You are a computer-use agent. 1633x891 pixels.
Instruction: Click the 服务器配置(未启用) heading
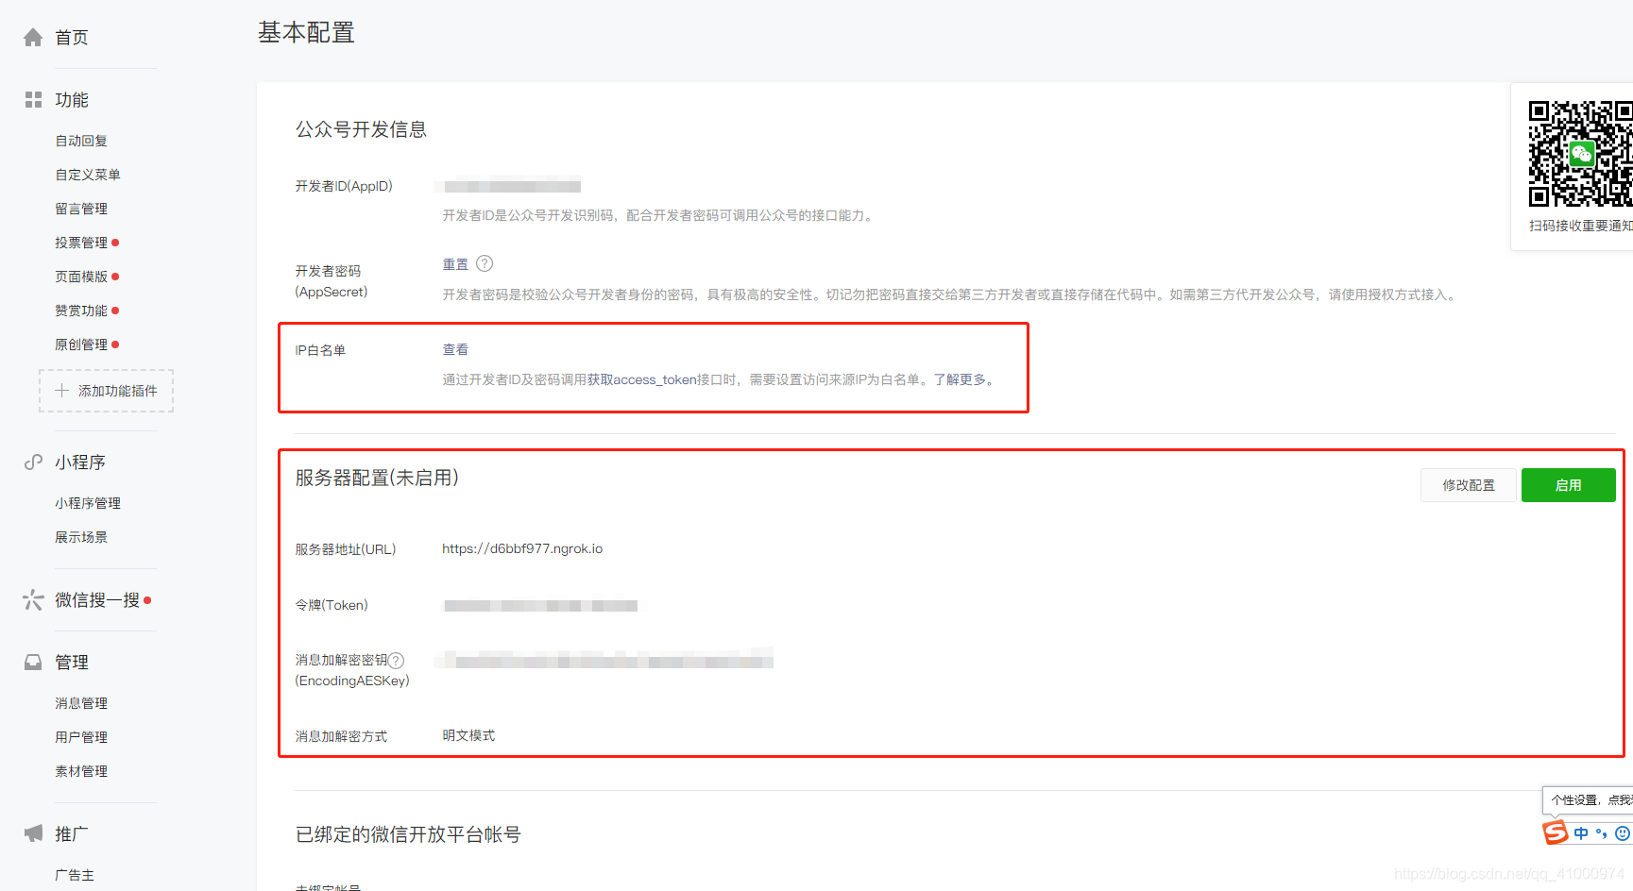coord(377,478)
